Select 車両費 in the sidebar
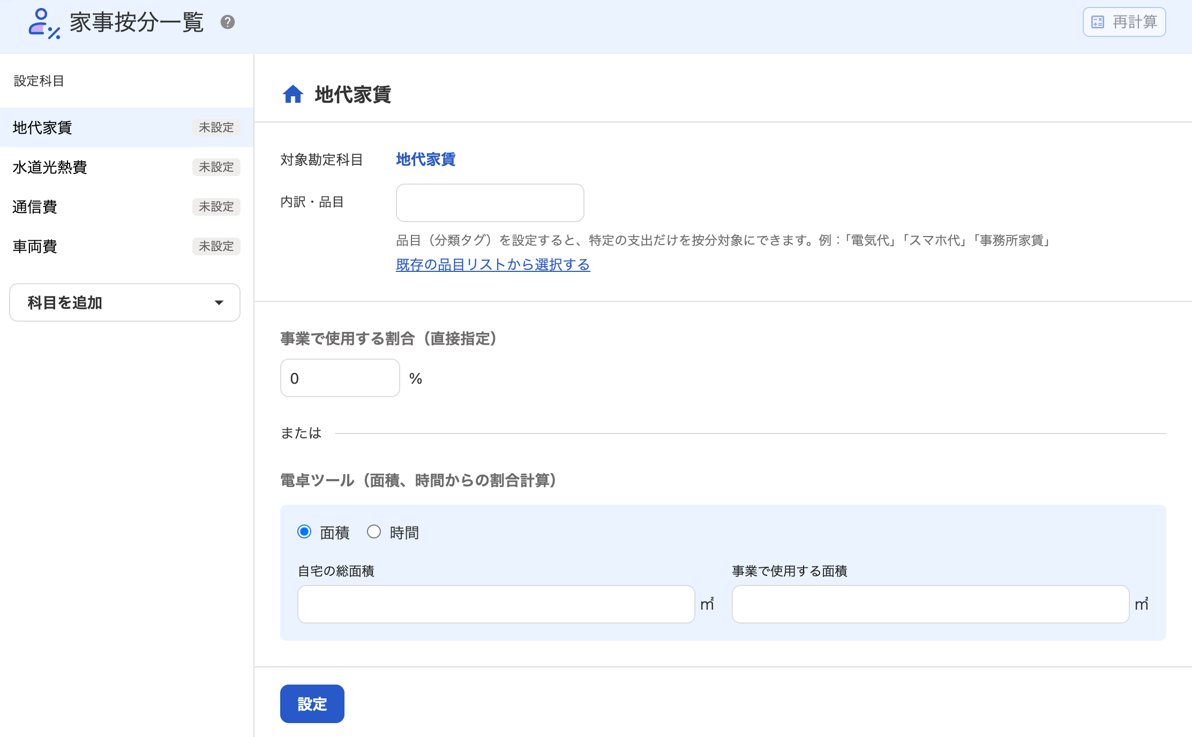This screenshot has width=1192, height=737. pyautogui.click(x=126, y=246)
